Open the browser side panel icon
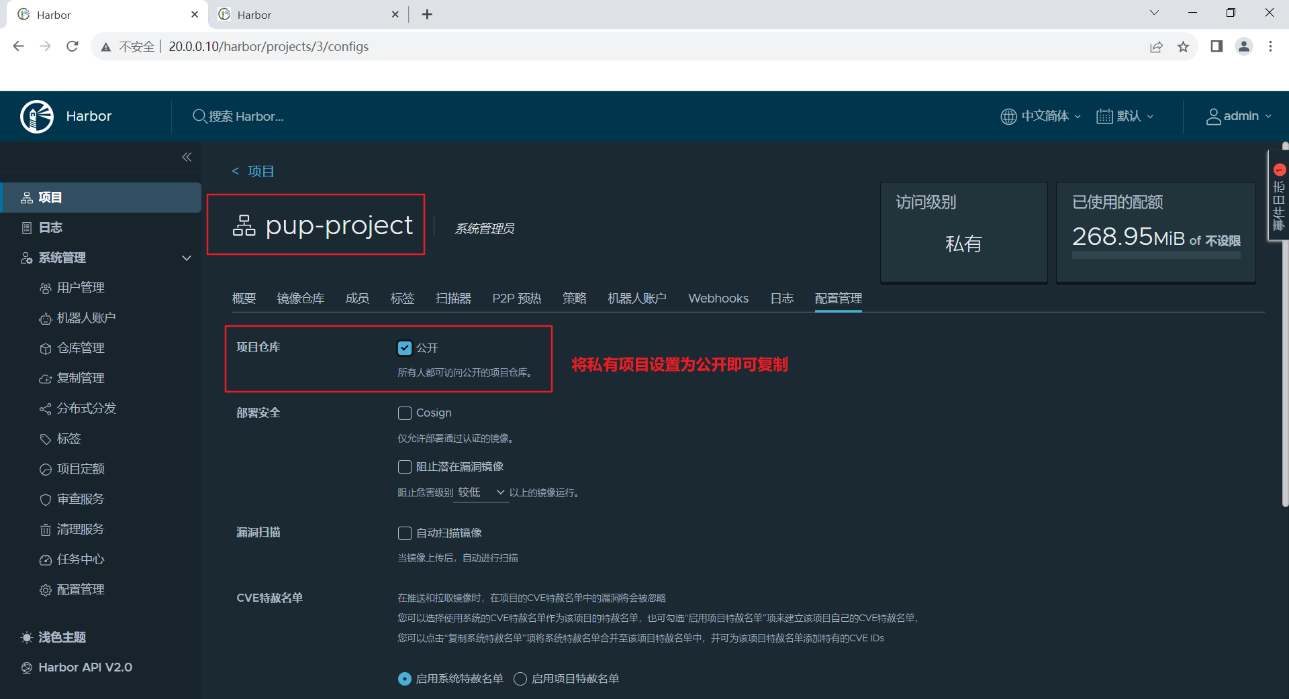Viewport: 1289px width, 699px height. pos(1216,46)
